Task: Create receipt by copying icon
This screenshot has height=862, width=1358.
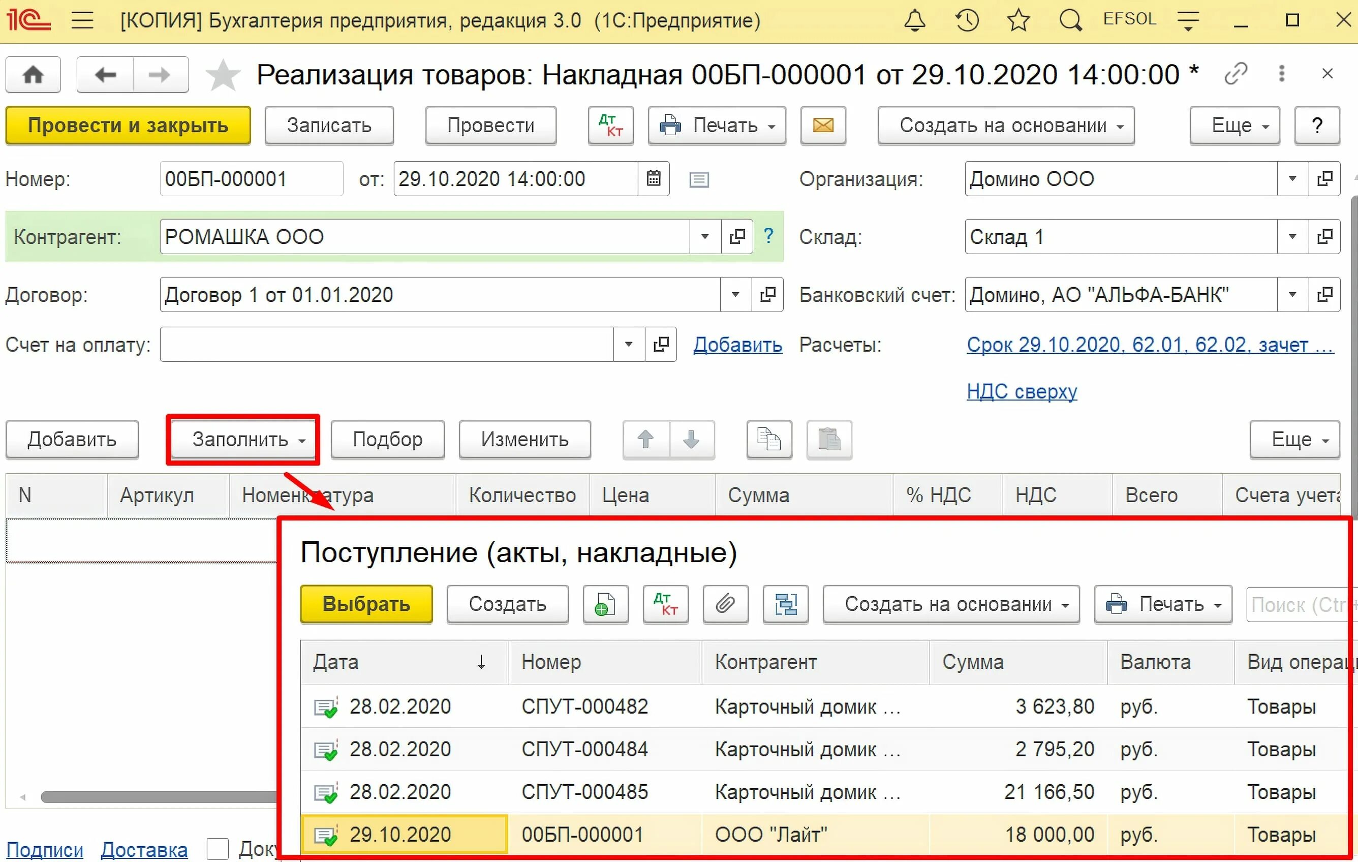Action: pos(606,604)
